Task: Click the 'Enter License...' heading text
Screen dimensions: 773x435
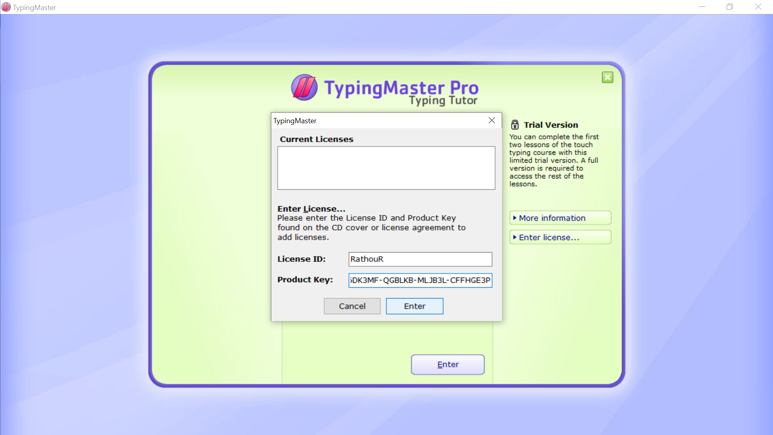Action: tap(311, 209)
